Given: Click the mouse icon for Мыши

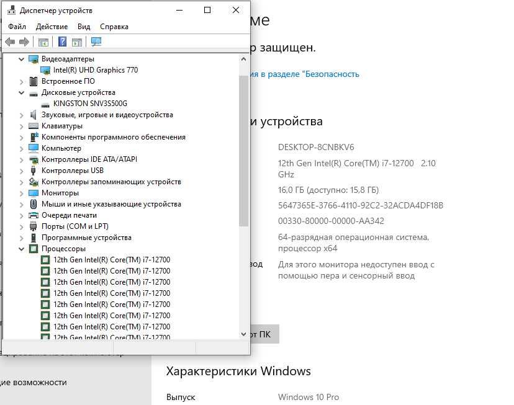Looking at the screenshot, I should [x=33, y=204].
